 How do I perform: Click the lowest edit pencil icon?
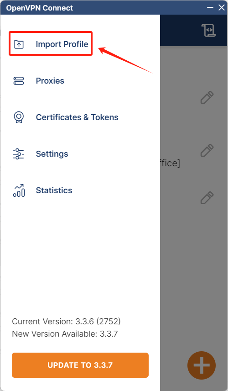pyautogui.click(x=207, y=198)
